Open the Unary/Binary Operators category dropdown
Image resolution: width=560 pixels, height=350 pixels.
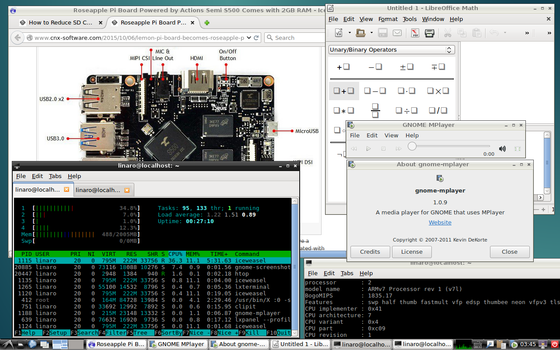pos(392,50)
